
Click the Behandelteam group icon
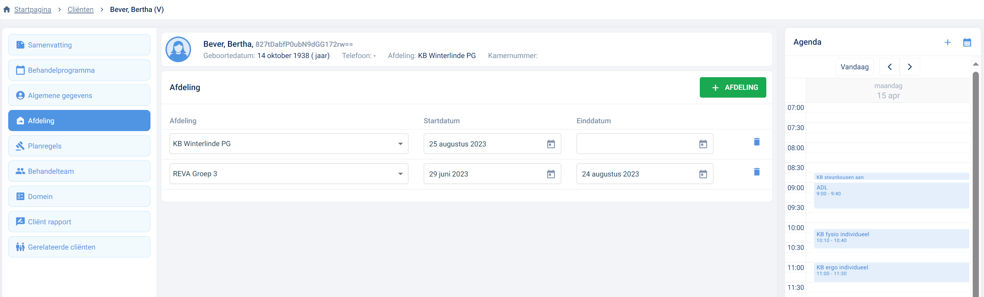[x=20, y=171]
